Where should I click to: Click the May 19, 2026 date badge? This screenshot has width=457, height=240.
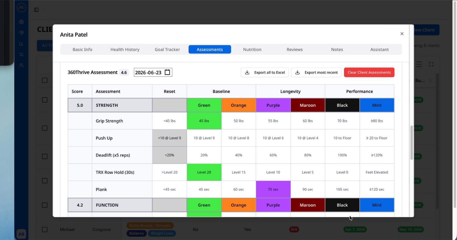click(x=411, y=229)
